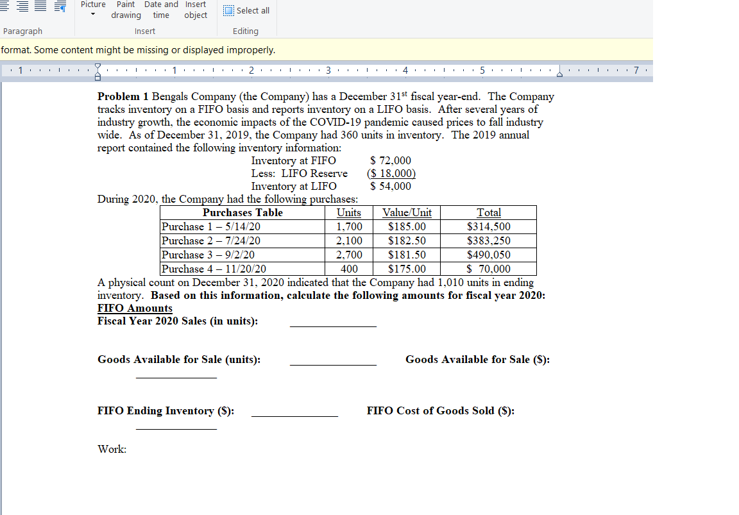
Task: Insert a picture using the Picture icon
Action: [93, 5]
